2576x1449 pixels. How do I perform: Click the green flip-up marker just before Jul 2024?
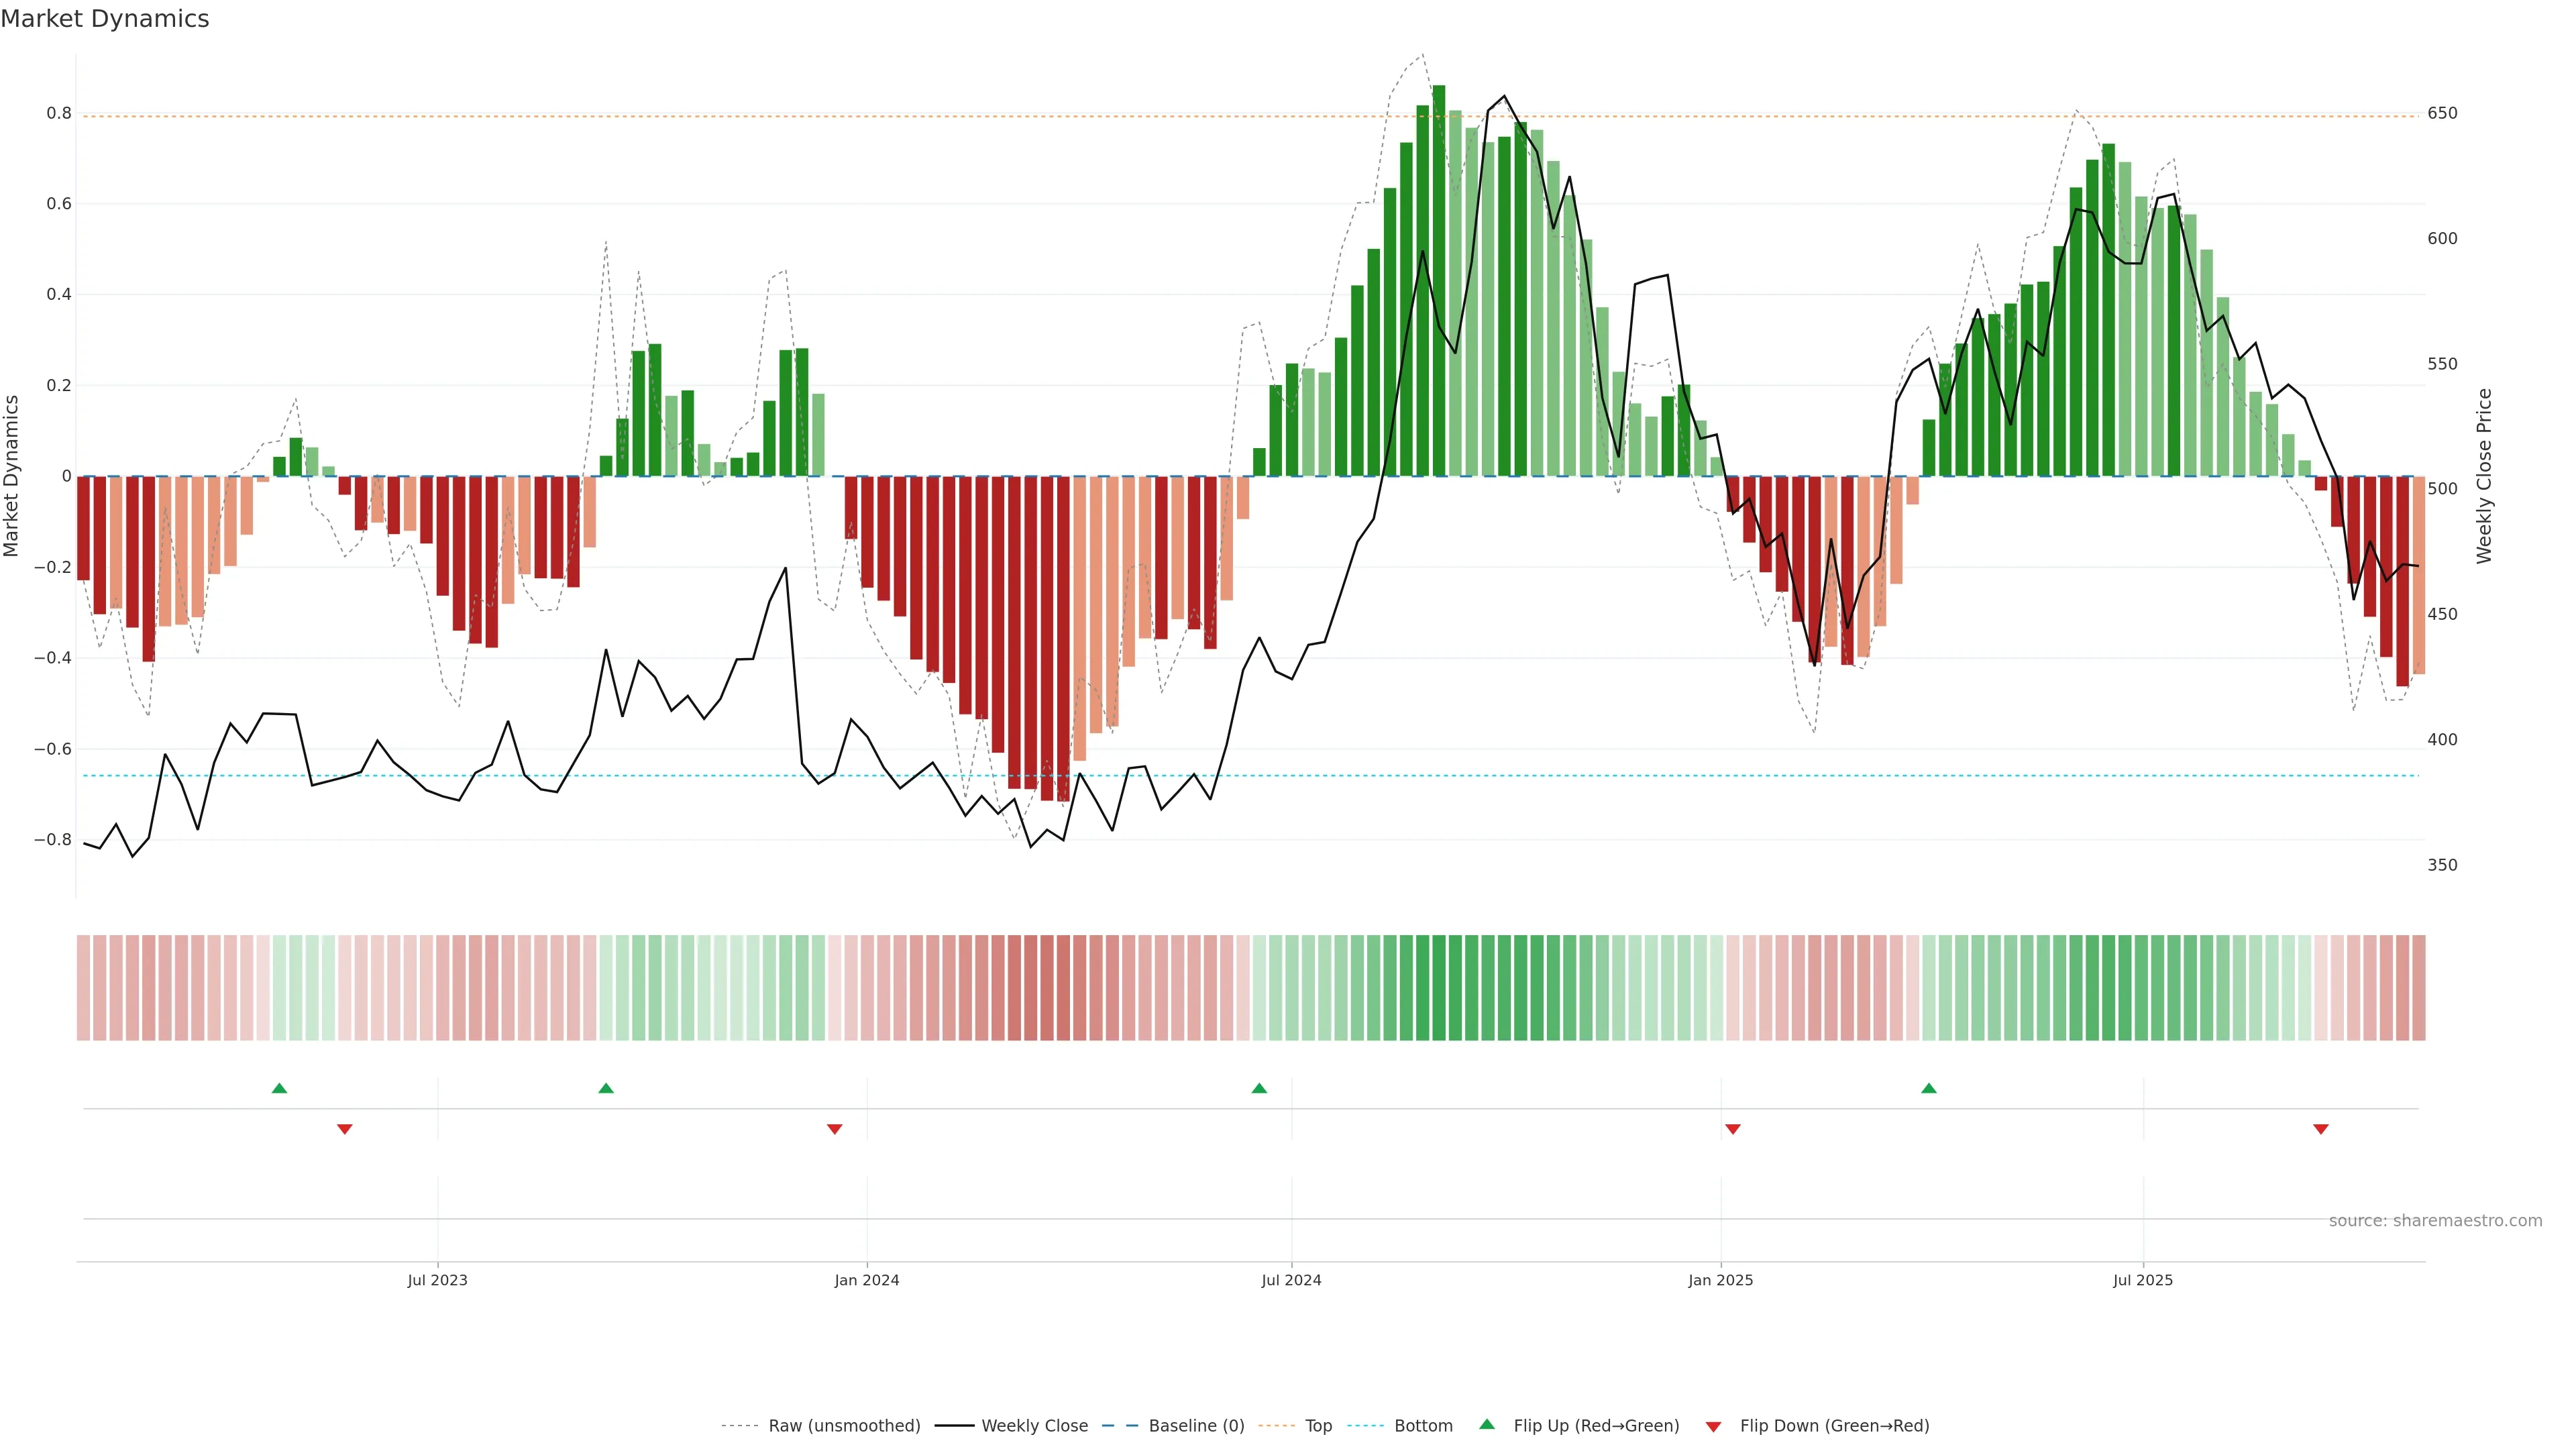[1259, 1088]
